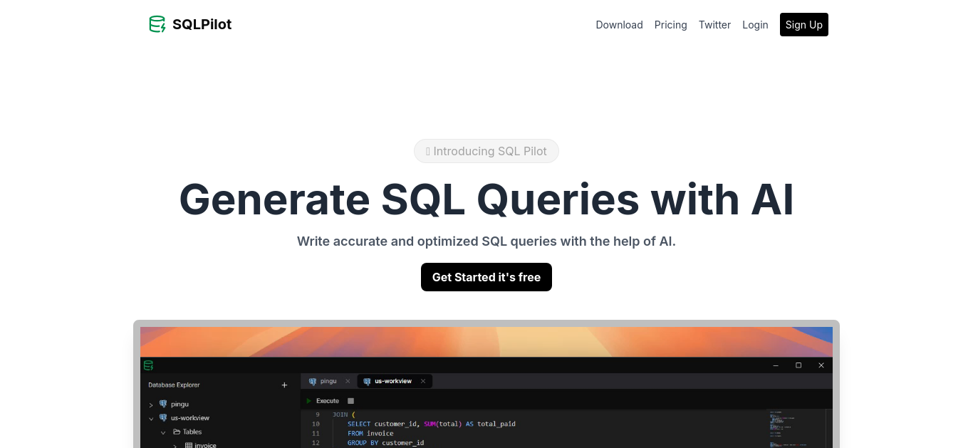This screenshot has height=448, width=973.
Task: Click the Tables folder icon in the tree
Action: tap(177, 432)
